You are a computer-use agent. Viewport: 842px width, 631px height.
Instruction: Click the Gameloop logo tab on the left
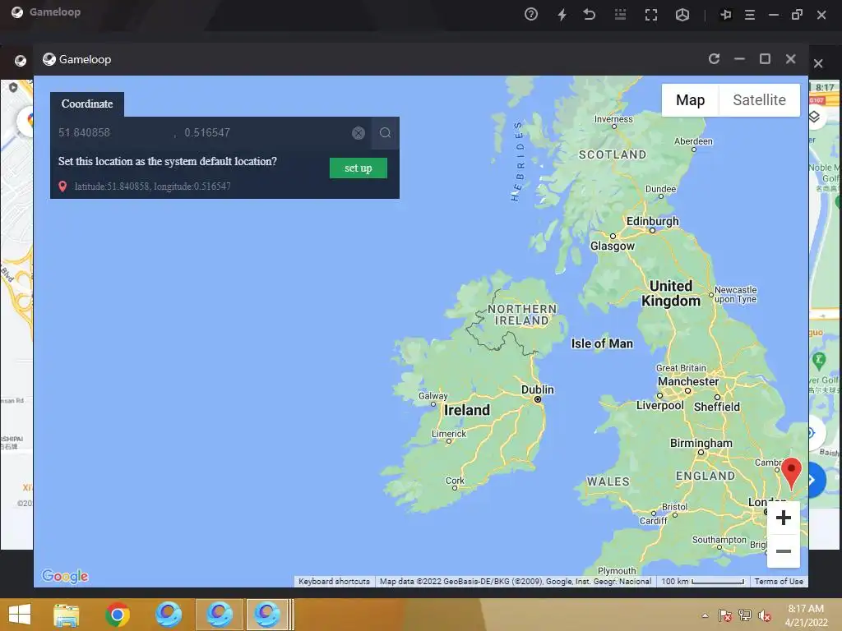(21, 61)
